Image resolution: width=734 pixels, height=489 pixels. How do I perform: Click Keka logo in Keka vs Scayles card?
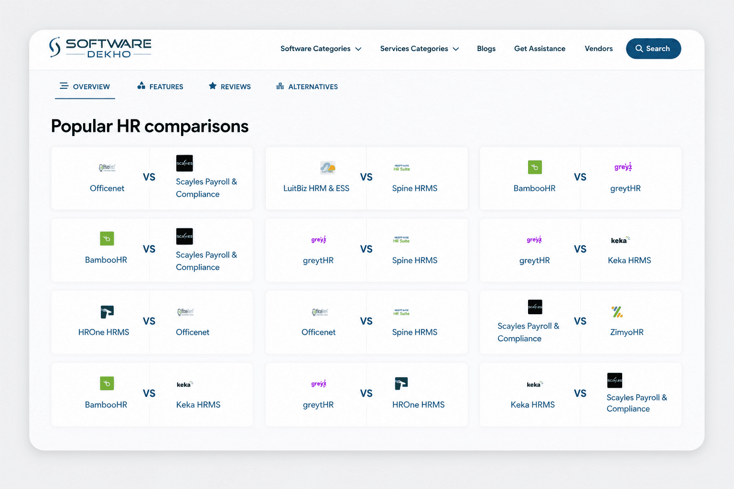[535, 384]
